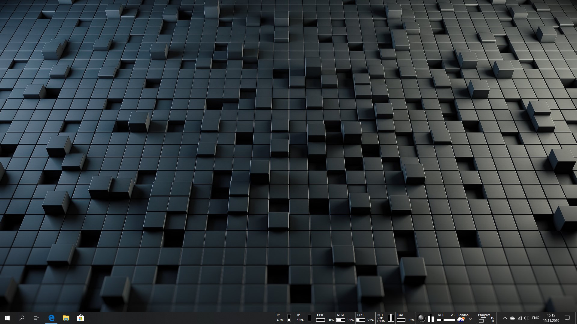Adjust the VOL volume slider bar

[446, 320]
